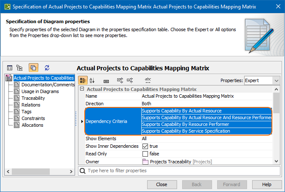Click the filter properties search field
The height and width of the screenshot is (192, 285).
coord(181,171)
